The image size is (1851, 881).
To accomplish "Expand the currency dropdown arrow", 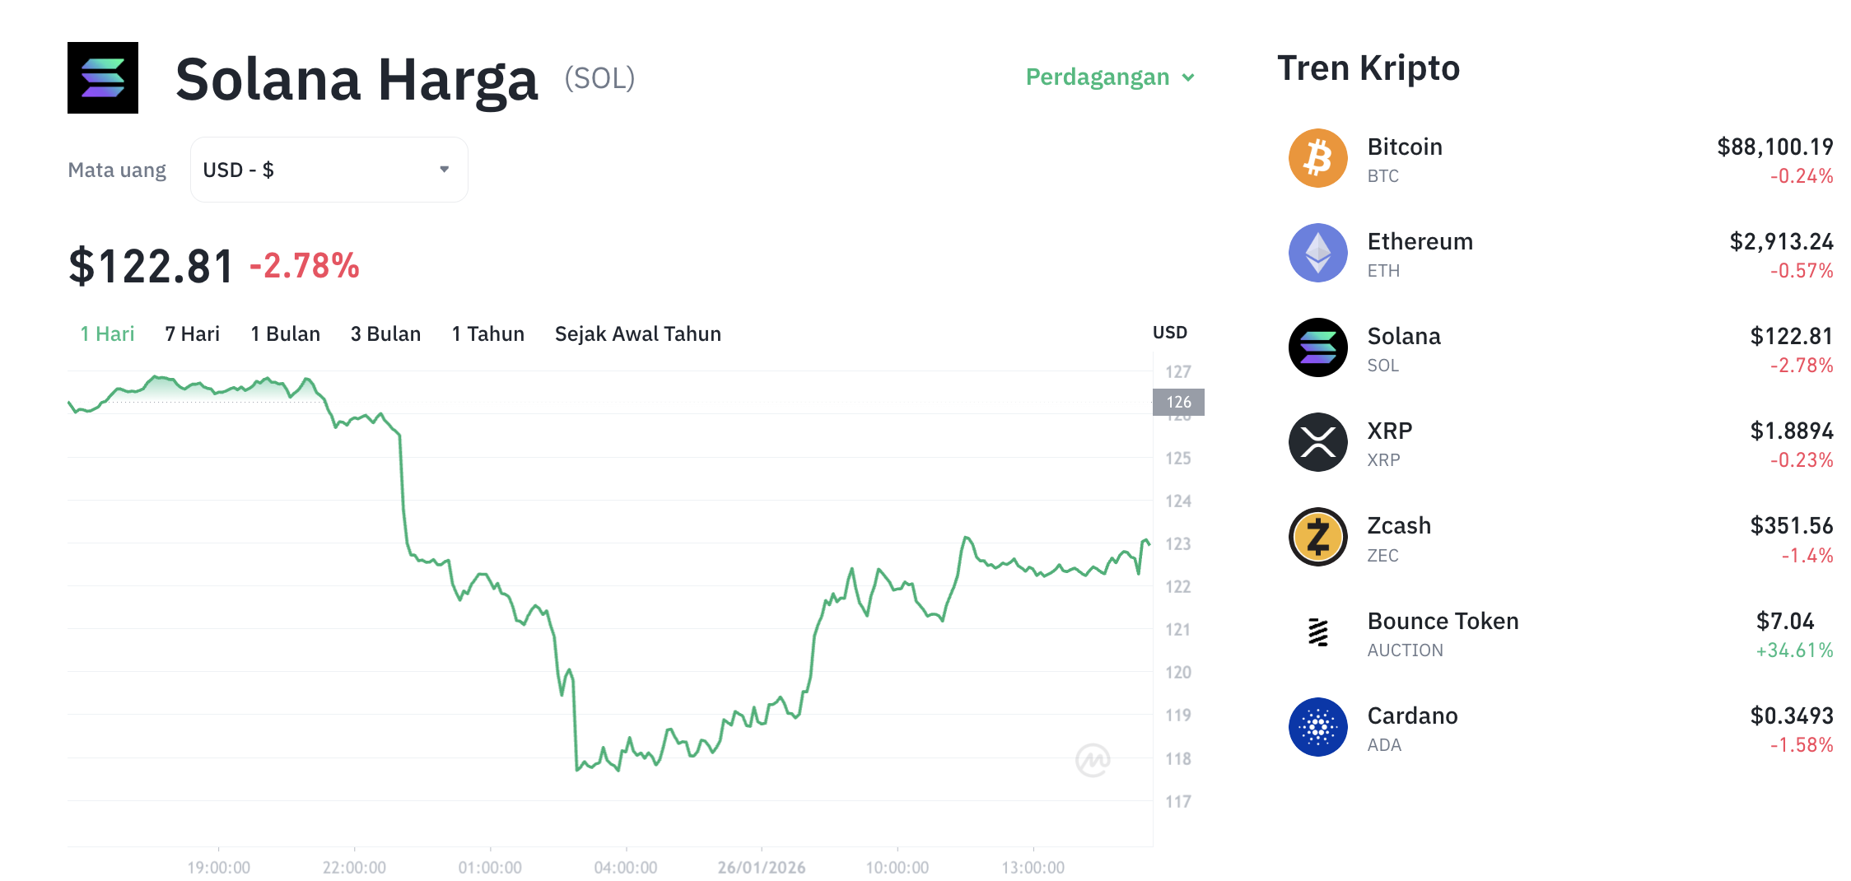I will (x=444, y=169).
